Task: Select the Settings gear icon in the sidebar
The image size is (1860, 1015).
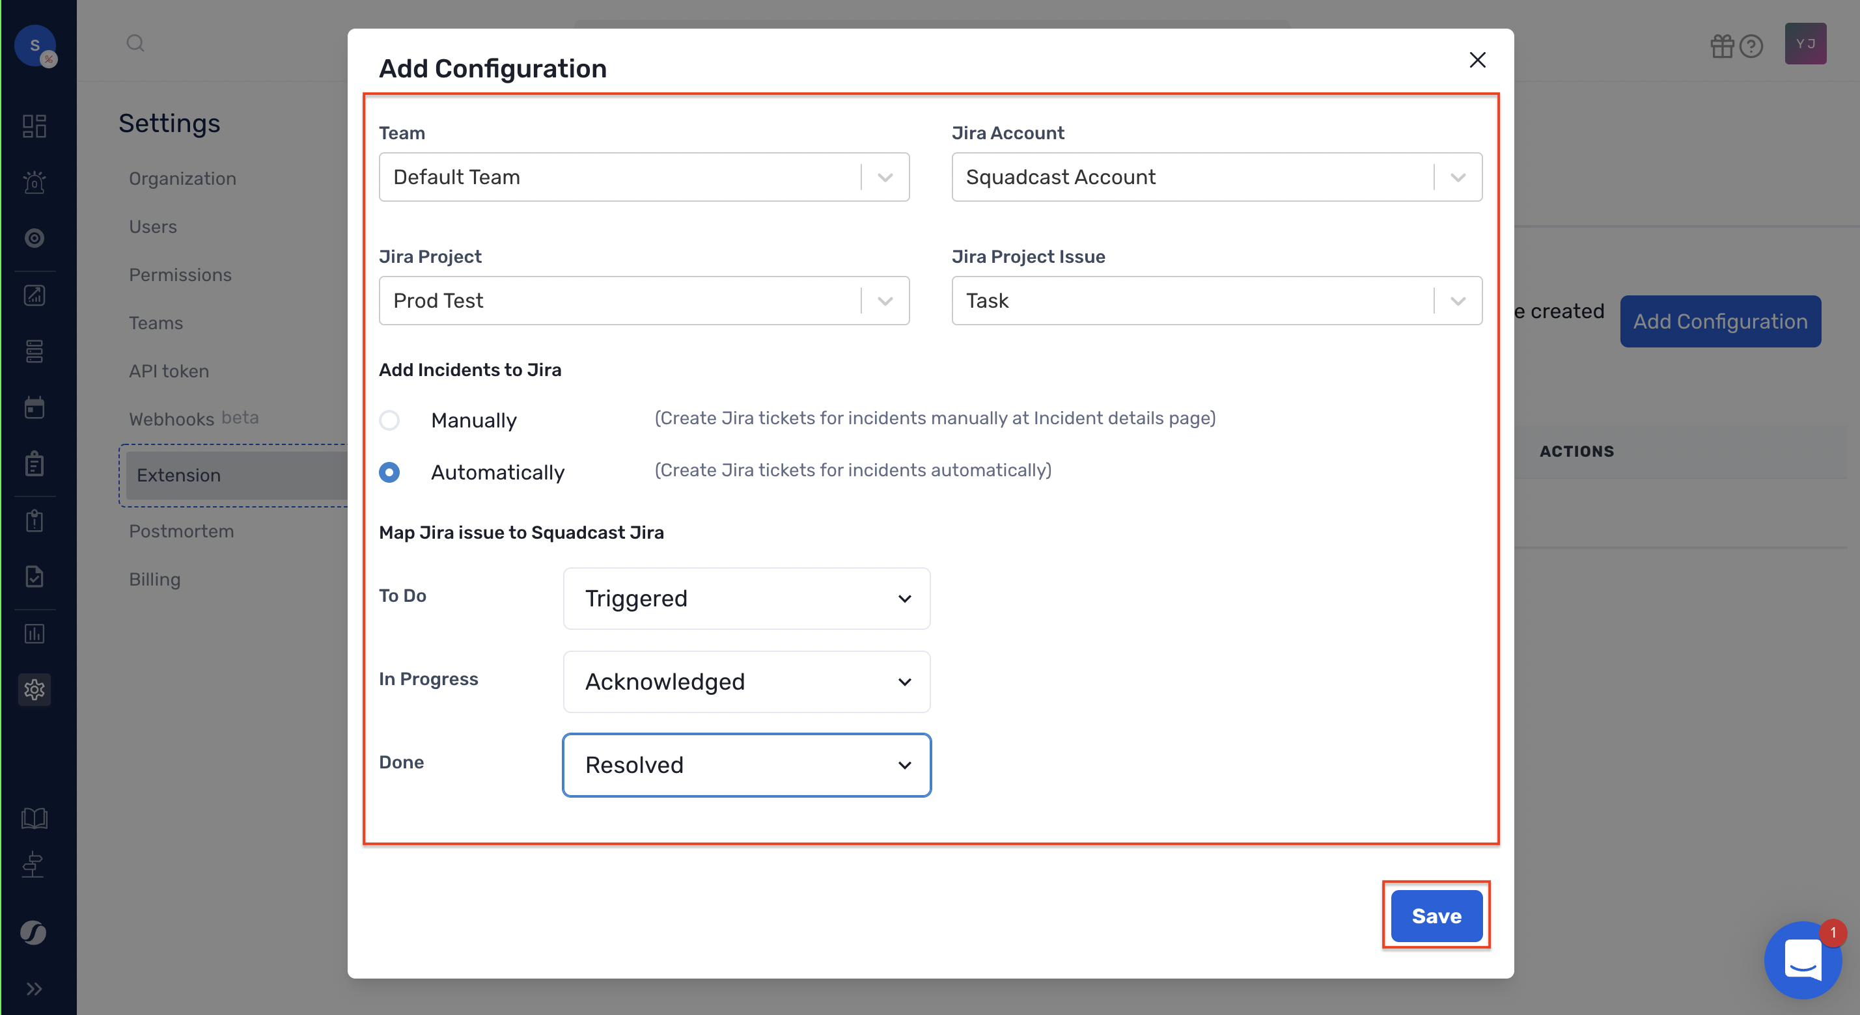Action: click(x=34, y=690)
